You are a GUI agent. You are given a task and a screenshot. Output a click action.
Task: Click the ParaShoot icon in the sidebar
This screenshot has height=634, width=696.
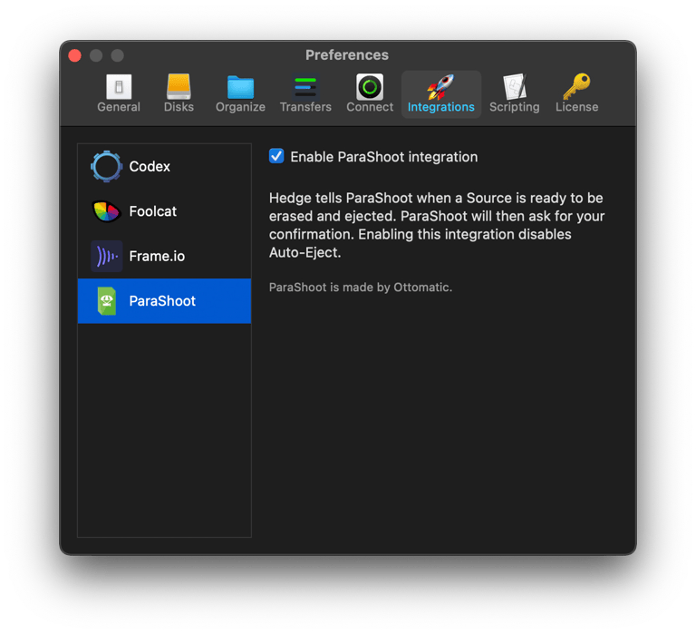pyautogui.click(x=107, y=301)
